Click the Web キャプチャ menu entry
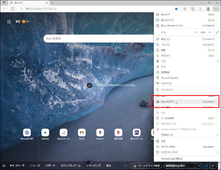Image resolution: width=221 pixels, height=170 pixels. tap(167, 102)
